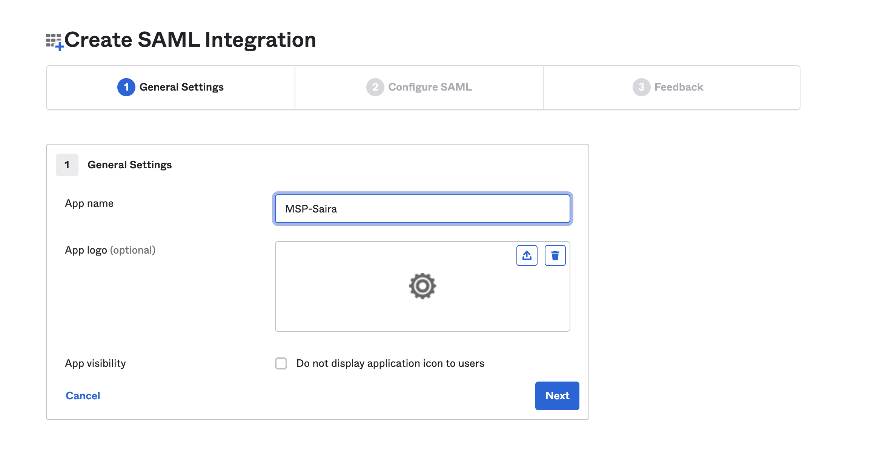This screenshot has width=891, height=471.
Task: Click the gear placeholder logo image
Action: tap(422, 286)
